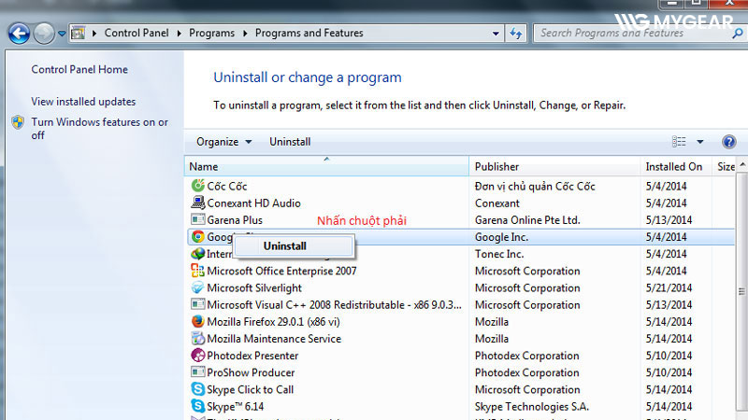Select the Skype 6.14 program icon

[x=197, y=406]
